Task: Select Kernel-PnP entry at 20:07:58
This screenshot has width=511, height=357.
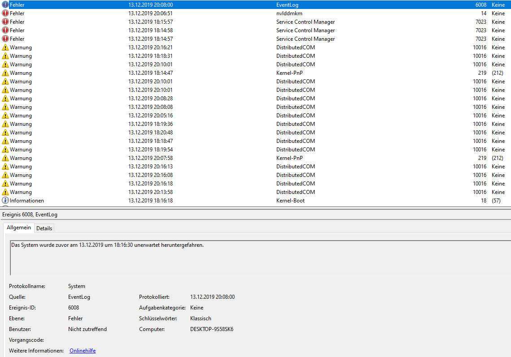Action: (289, 158)
